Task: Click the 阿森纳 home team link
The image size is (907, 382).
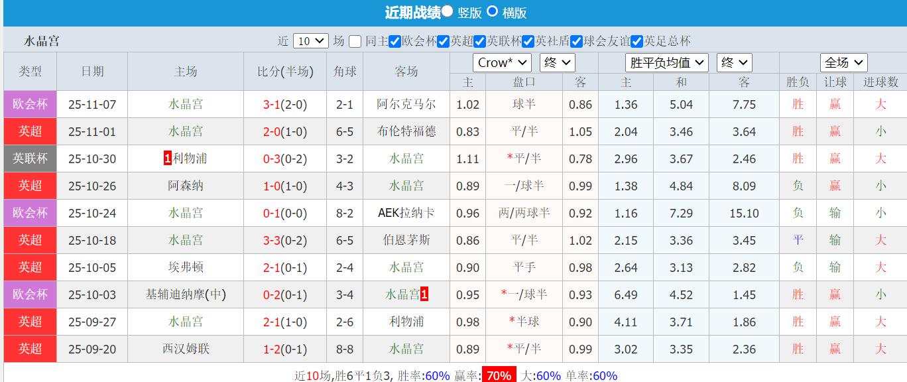Action: tap(186, 186)
